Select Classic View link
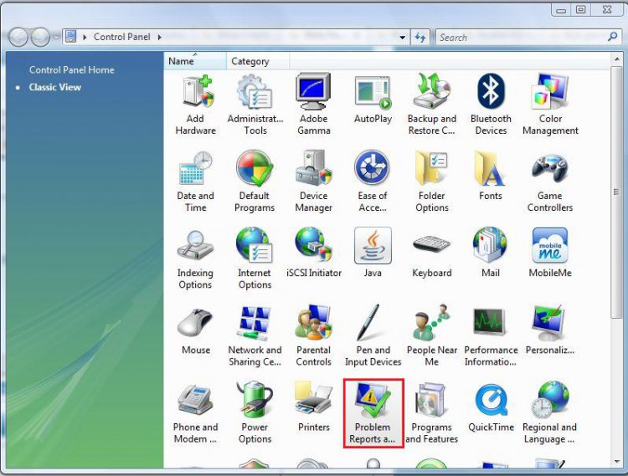The height and width of the screenshot is (476, 628). 55,87
